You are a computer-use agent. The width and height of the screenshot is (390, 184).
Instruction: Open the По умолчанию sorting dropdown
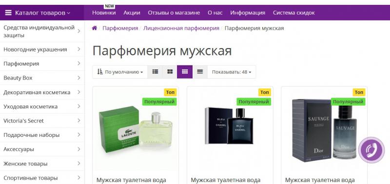click(120, 72)
